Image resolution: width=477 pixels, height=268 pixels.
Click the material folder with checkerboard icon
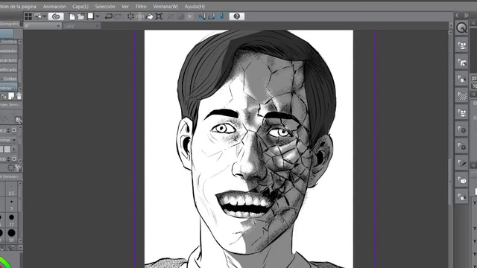point(462,96)
